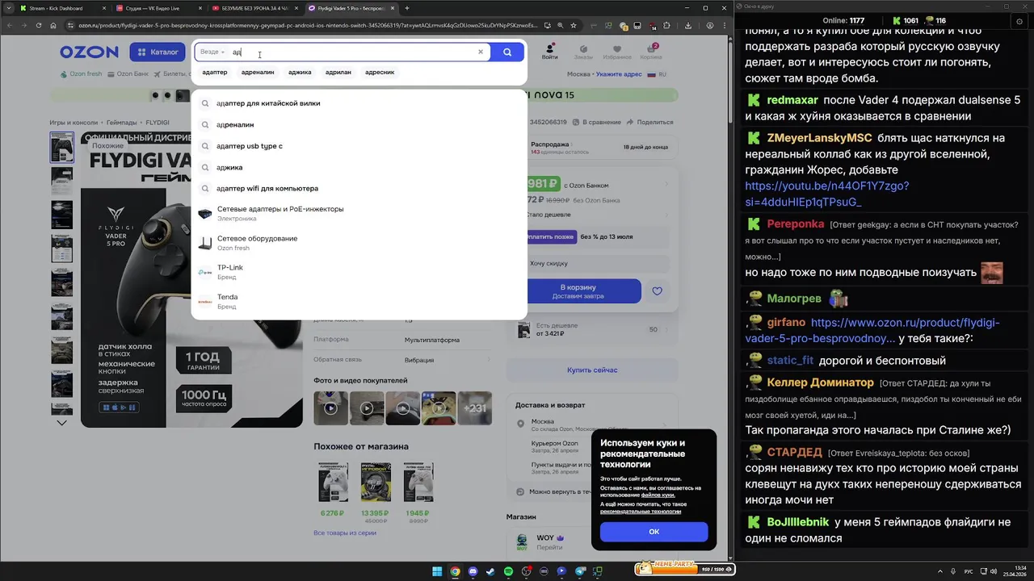Screen dimensions: 1034x581
Task: Select the адрилан suggestion chip
Action: coord(338,72)
